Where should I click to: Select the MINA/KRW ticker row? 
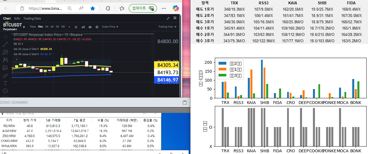(81, 146)
